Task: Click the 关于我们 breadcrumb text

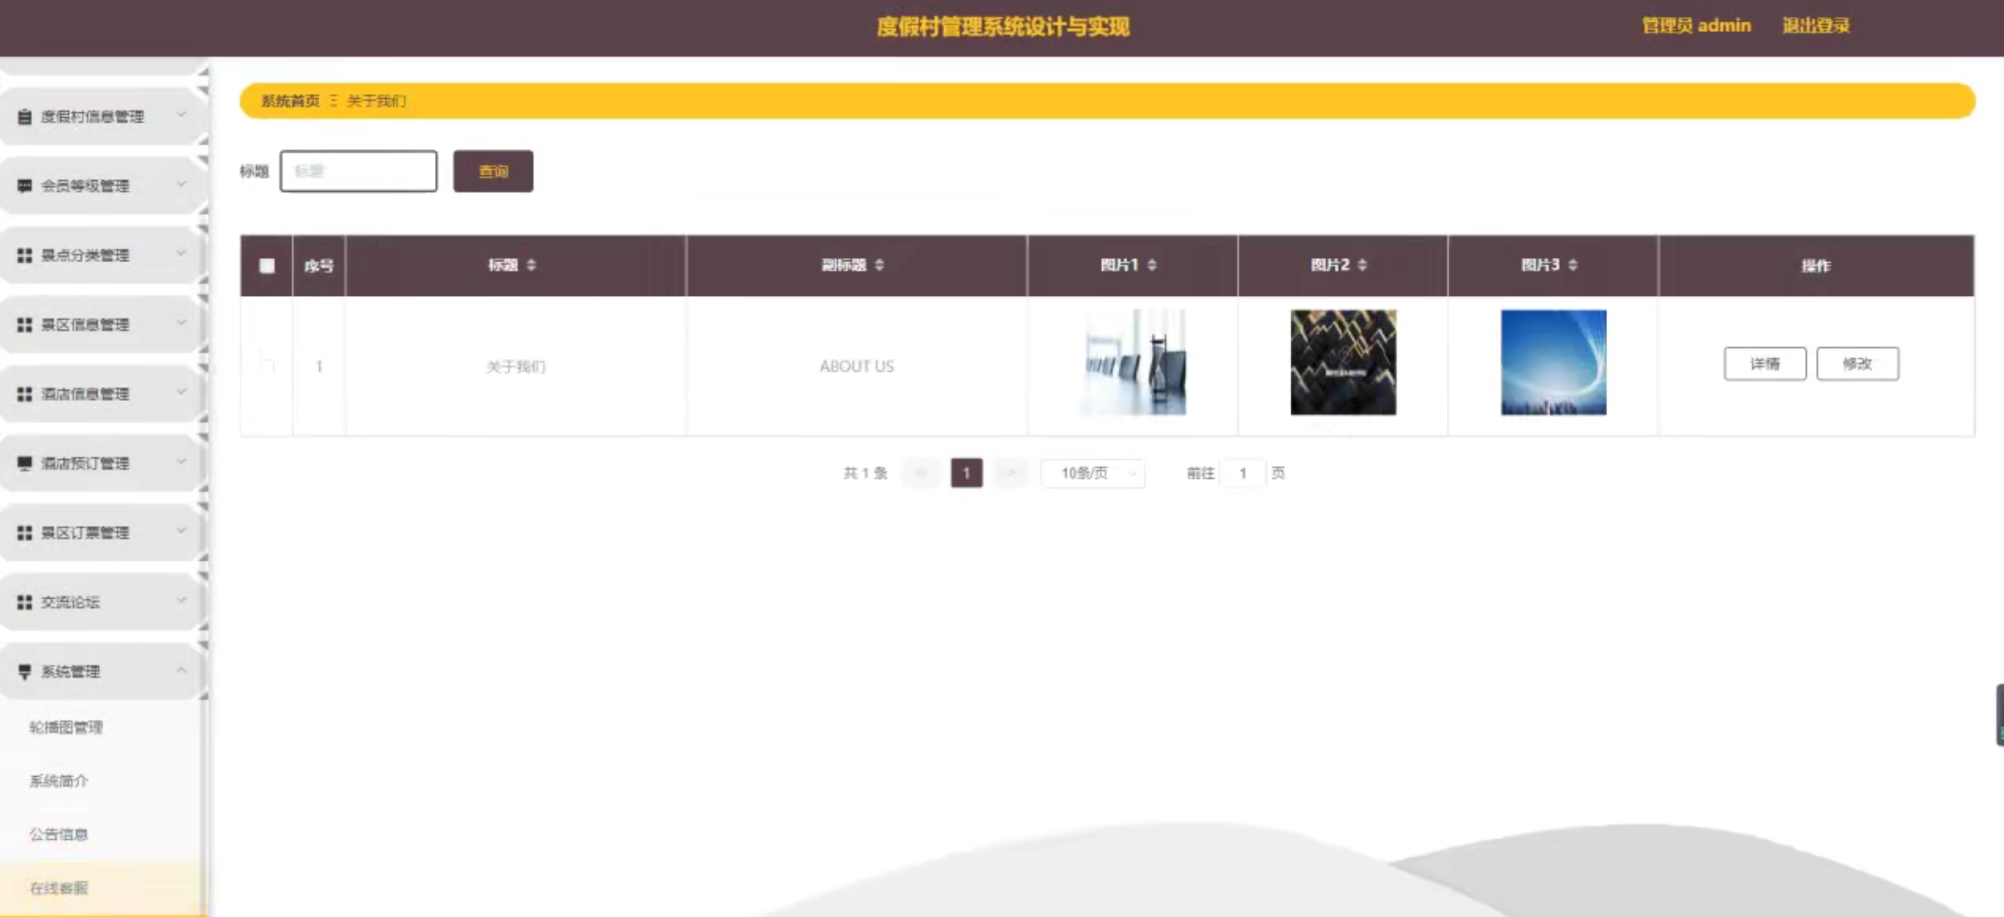Action: click(x=377, y=101)
